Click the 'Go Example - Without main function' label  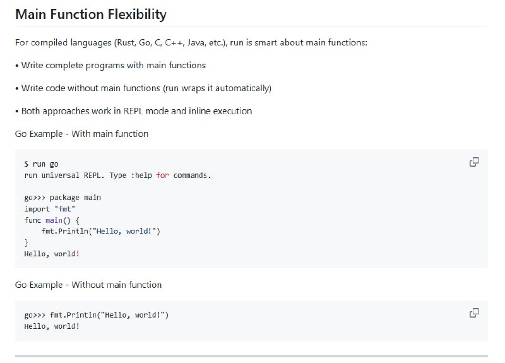(88, 285)
